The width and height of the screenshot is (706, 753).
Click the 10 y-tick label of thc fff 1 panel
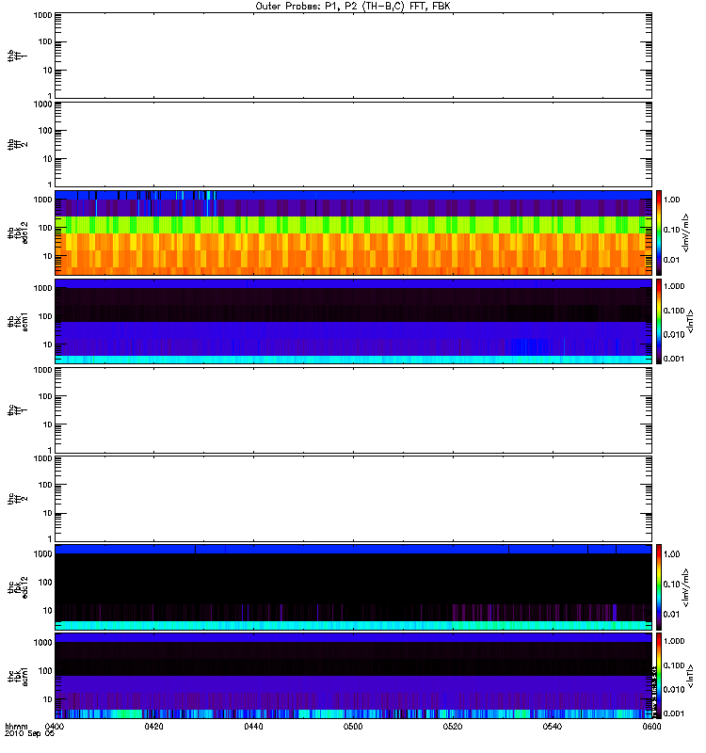click(48, 425)
